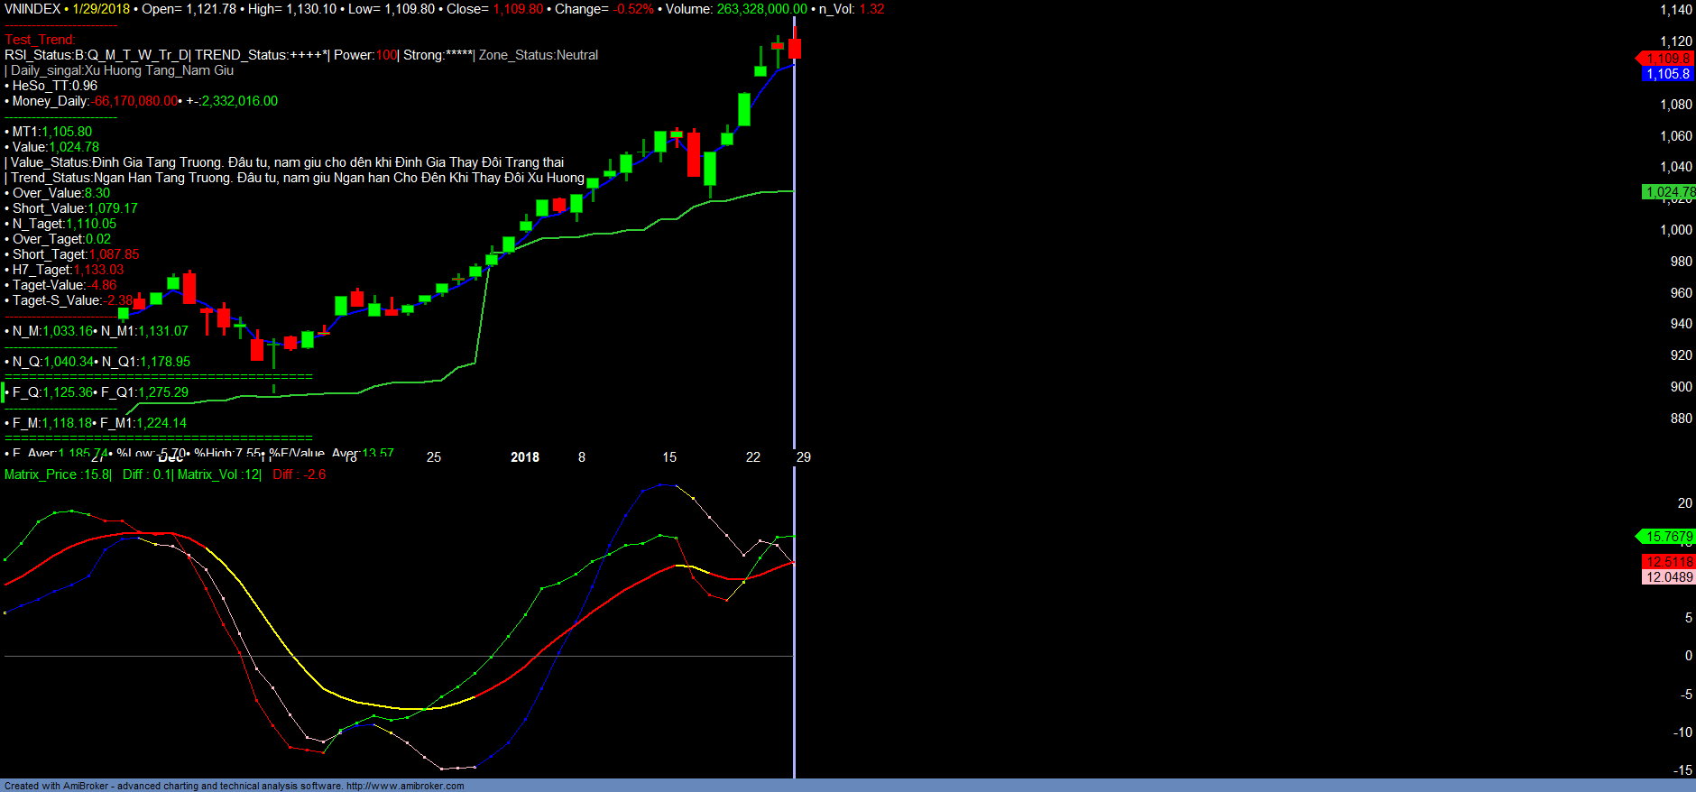Click the green 15.7679 indicator value tag
1696x792 pixels.
pos(1668,537)
